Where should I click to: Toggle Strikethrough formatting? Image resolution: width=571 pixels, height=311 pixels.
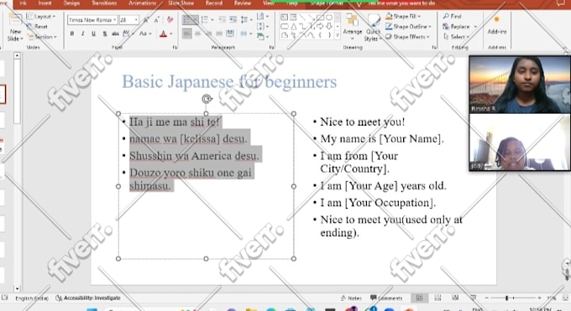click(x=115, y=34)
